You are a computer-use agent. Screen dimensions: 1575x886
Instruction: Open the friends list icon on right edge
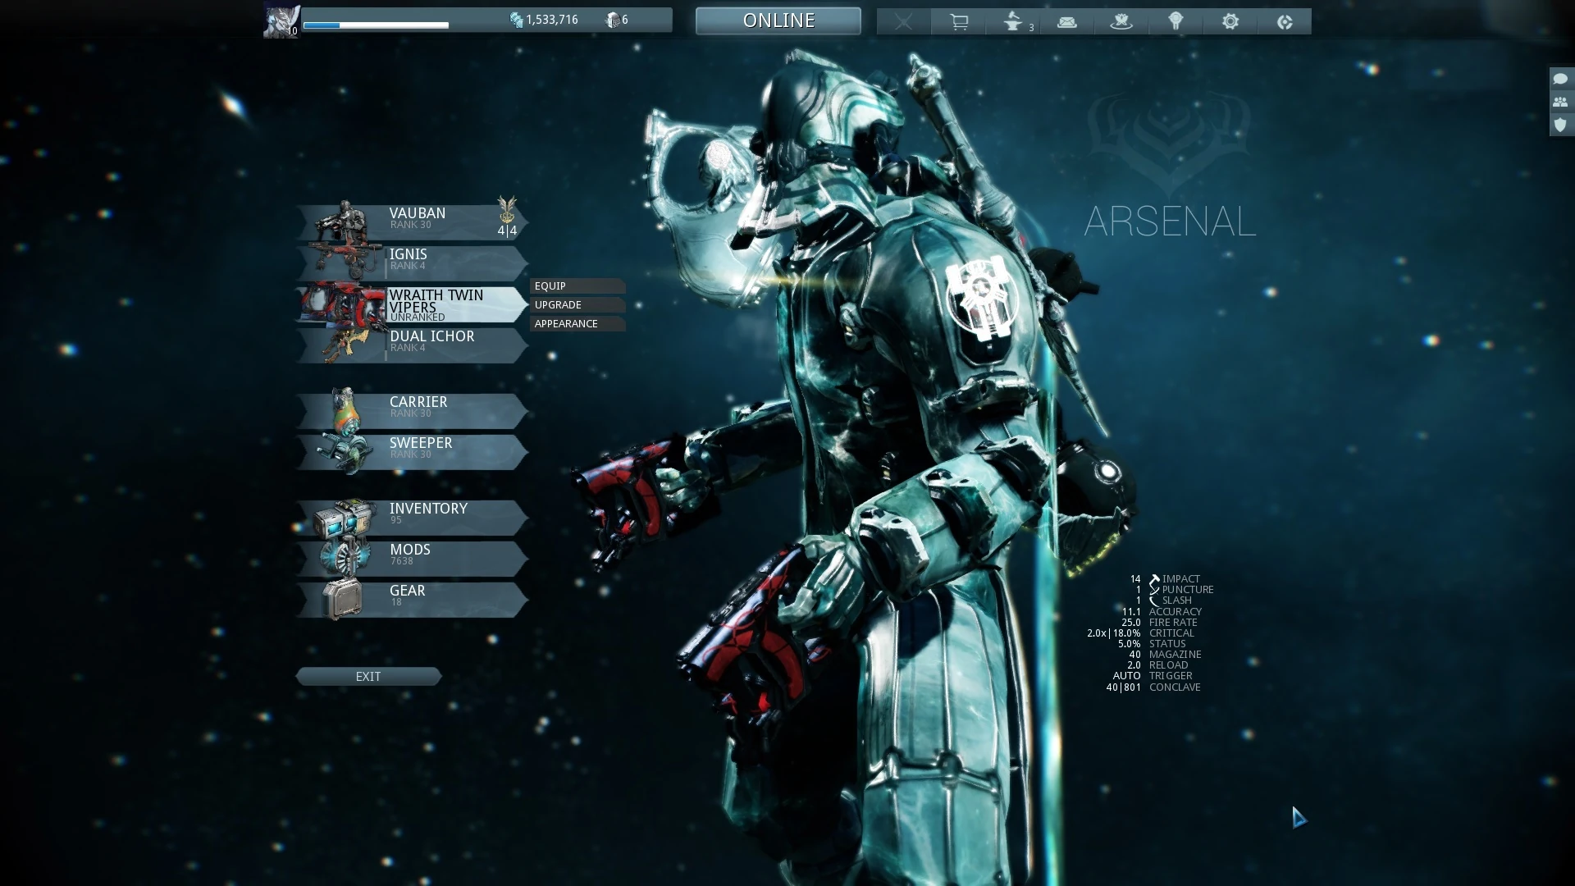point(1561,102)
